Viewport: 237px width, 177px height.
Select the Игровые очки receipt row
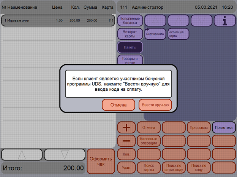[x=58, y=20]
